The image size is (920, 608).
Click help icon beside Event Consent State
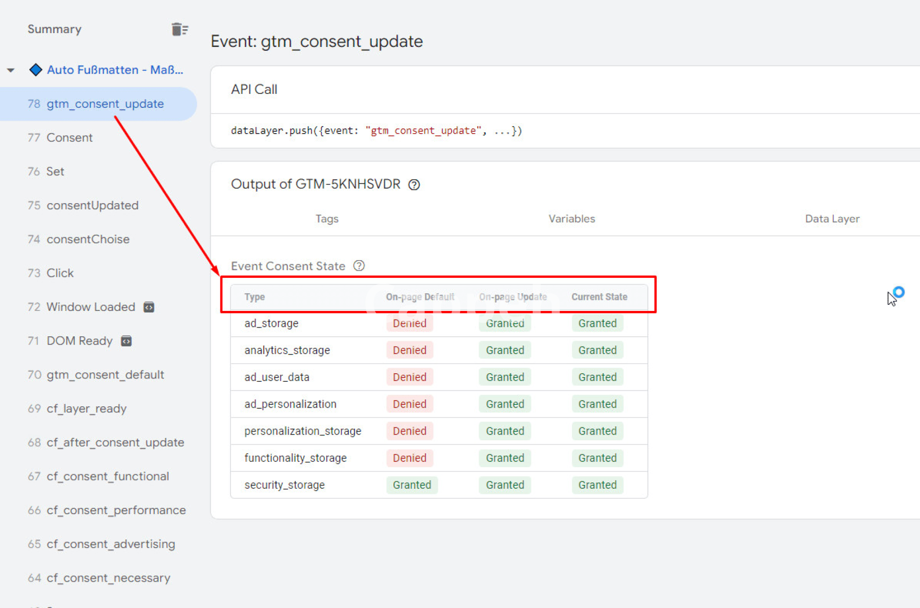coord(359,266)
